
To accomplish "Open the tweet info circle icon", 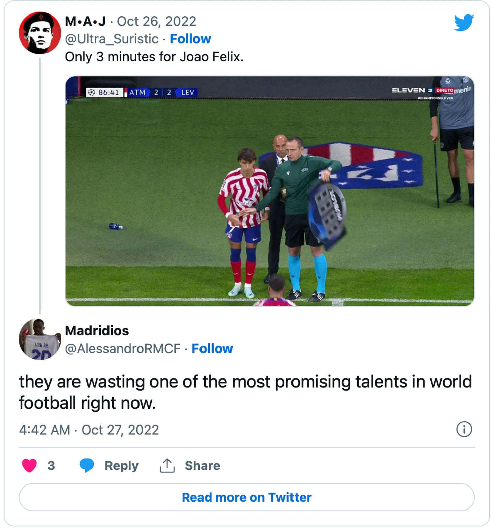I will pyautogui.click(x=464, y=430).
